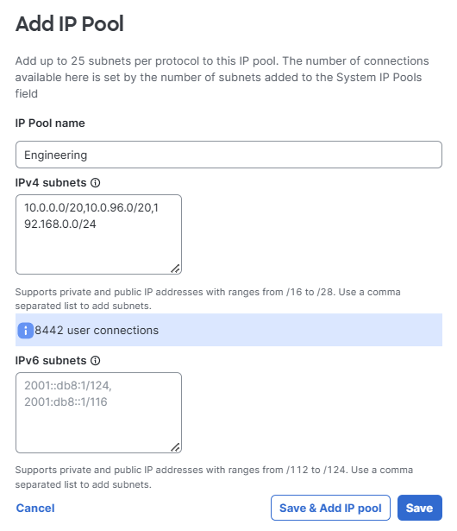The width and height of the screenshot is (457, 531).
Task: Click the info icon beside IPv4 subnets
Action: [96, 183]
